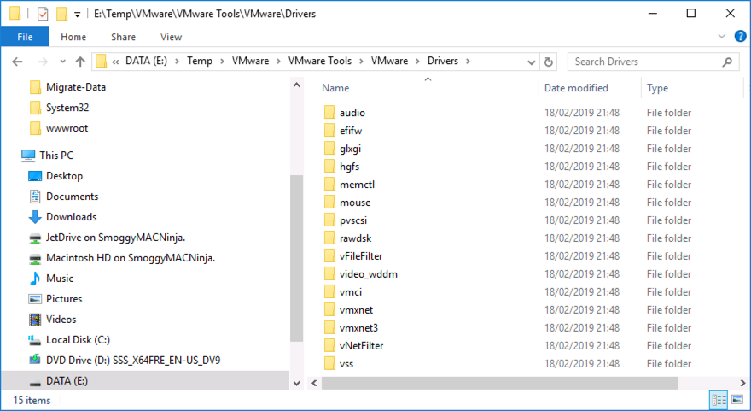The image size is (751, 411).
Task: Click navigation pane scroll up arrow
Action: (296, 85)
